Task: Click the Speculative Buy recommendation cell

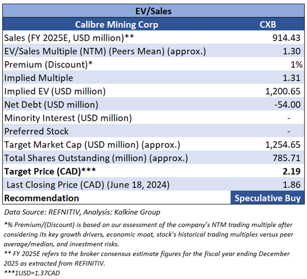Action: pos(267,198)
